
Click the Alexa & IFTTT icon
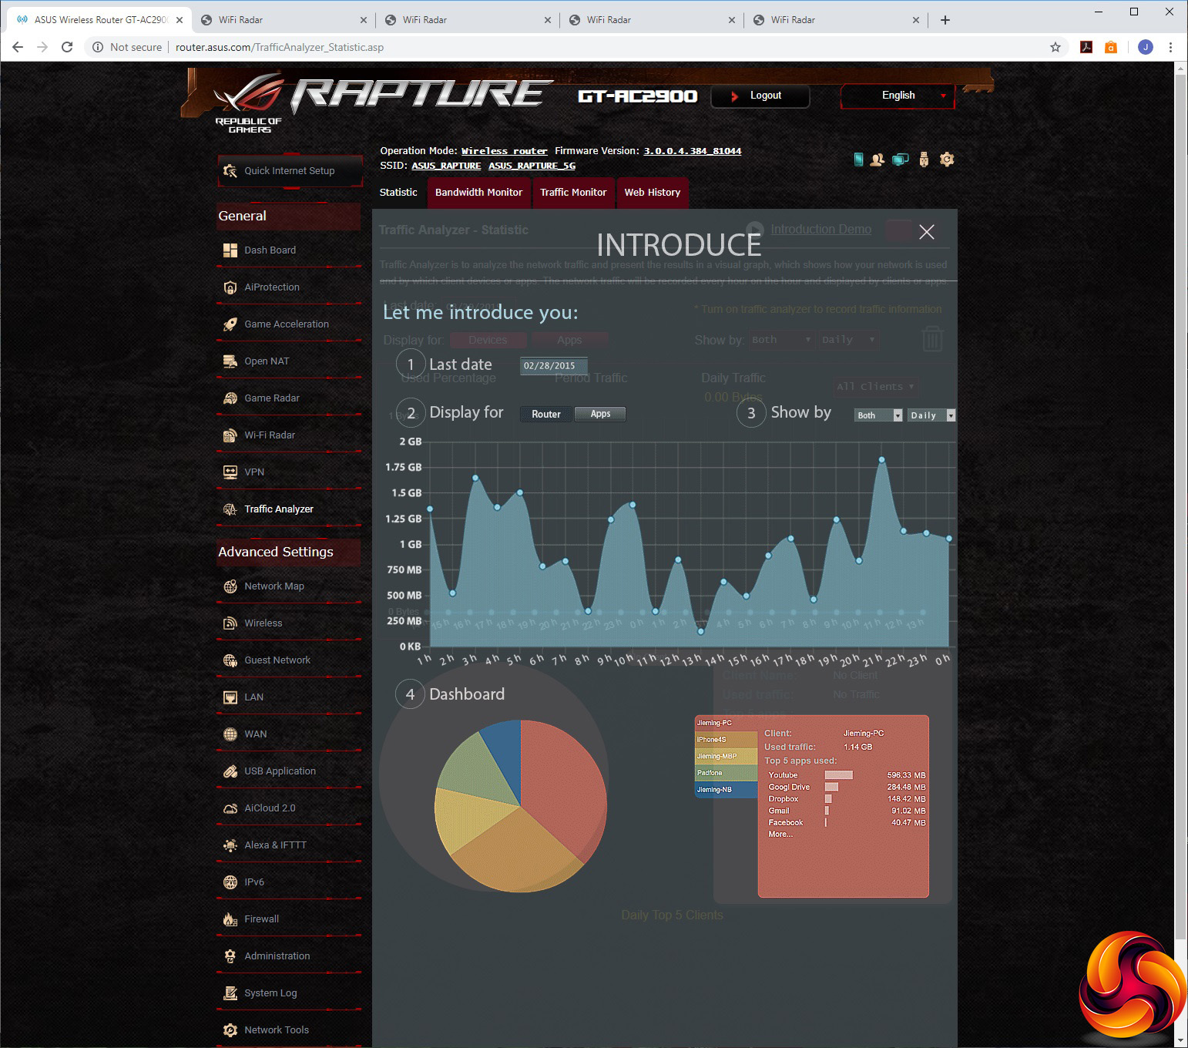click(230, 845)
